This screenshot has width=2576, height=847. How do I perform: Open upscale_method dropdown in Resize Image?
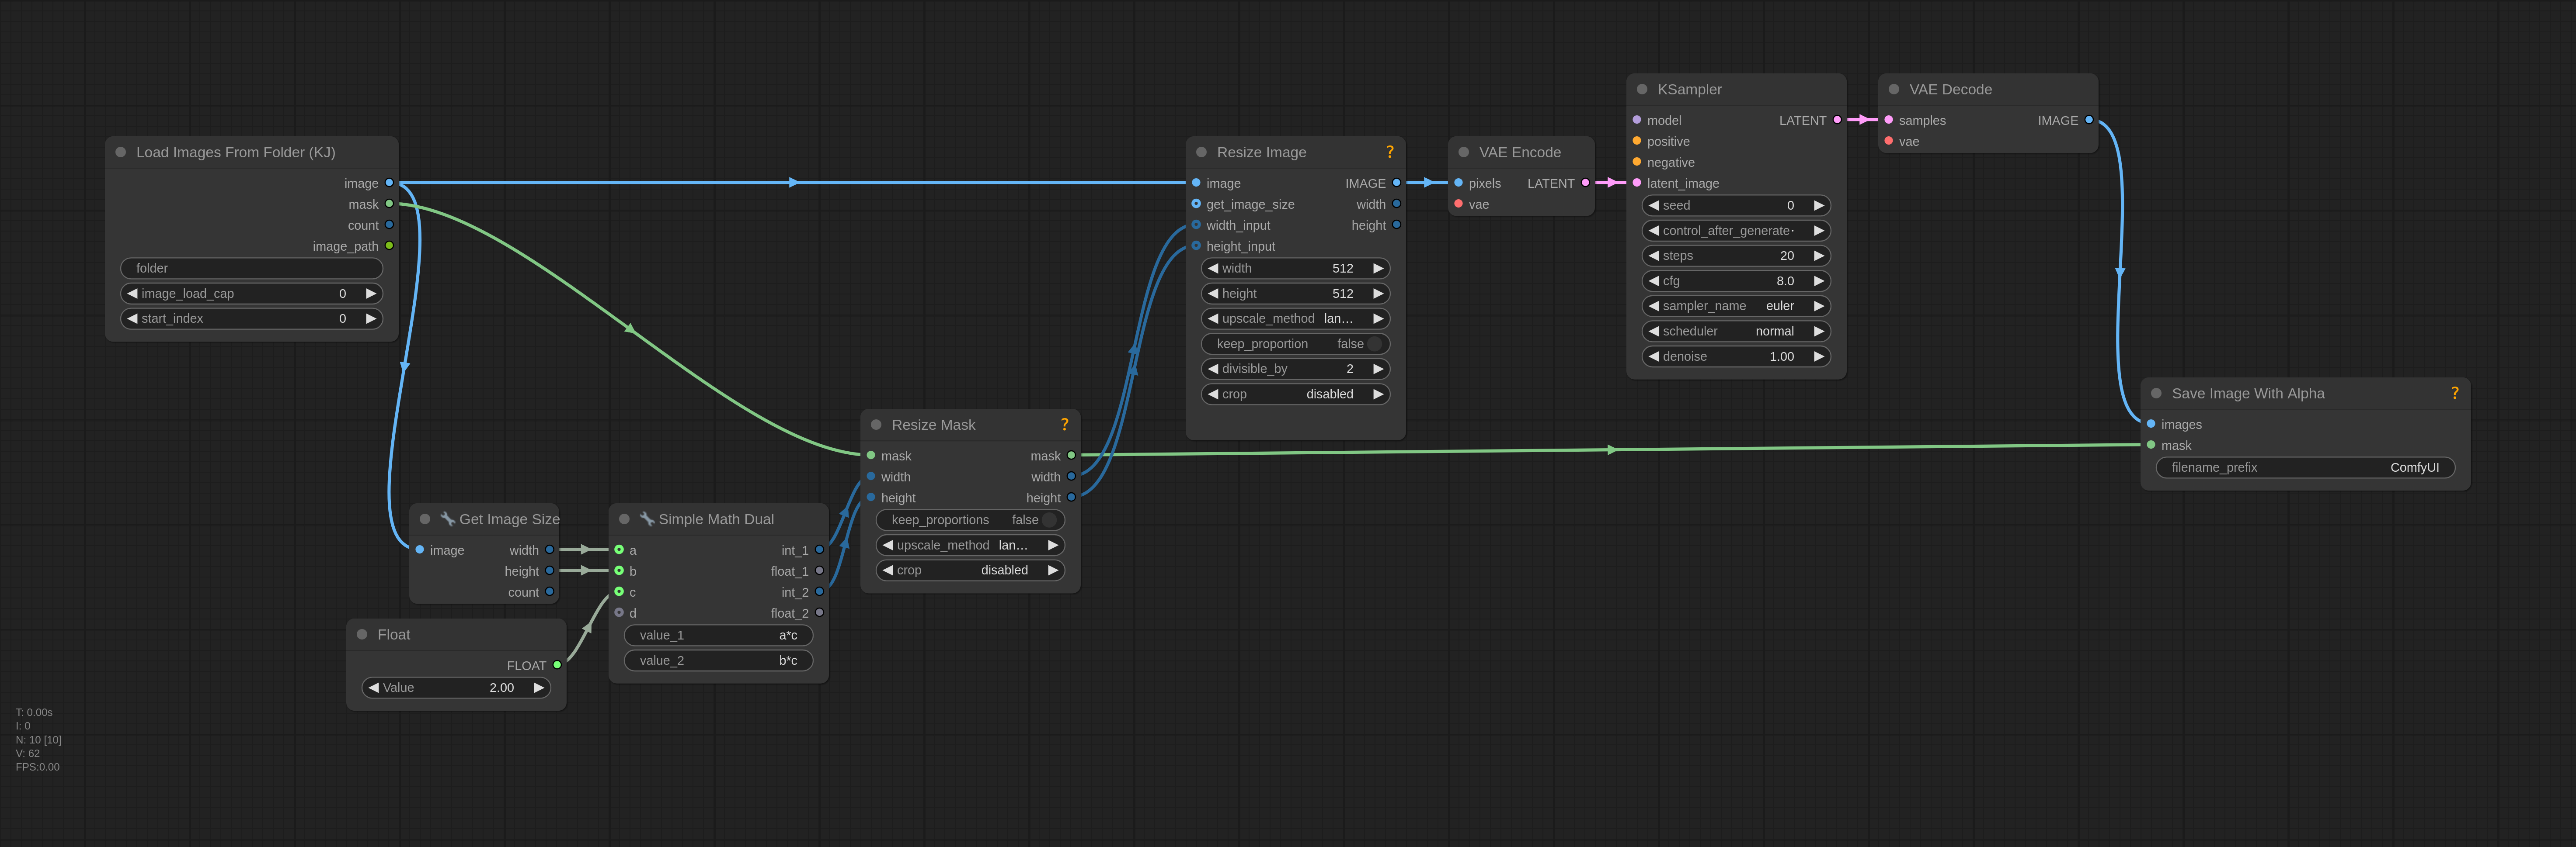(1295, 318)
